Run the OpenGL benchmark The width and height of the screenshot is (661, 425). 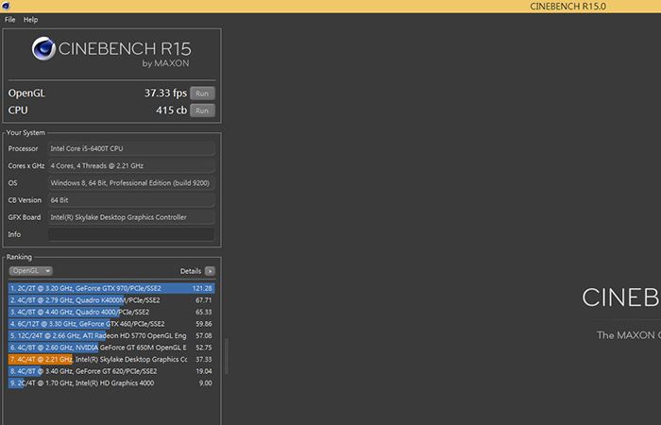point(202,93)
